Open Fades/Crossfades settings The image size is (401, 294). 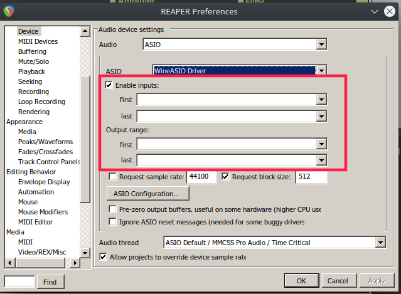coord(46,152)
